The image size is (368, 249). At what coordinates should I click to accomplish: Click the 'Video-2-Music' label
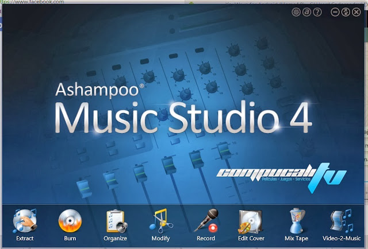pyautogui.click(x=342, y=239)
